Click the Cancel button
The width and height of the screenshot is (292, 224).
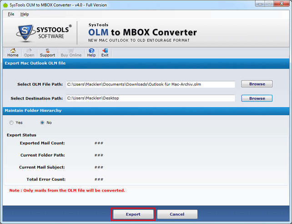177,214
